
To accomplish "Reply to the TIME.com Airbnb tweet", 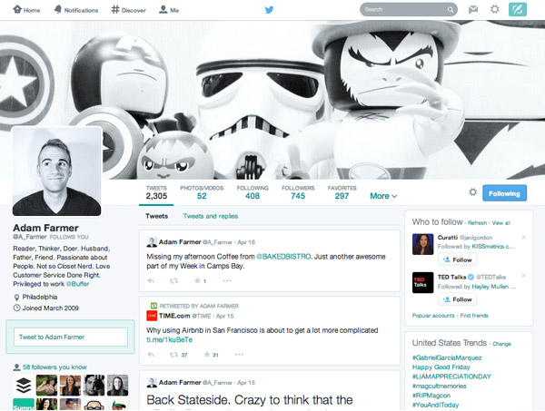I will [x=151, y=355].
